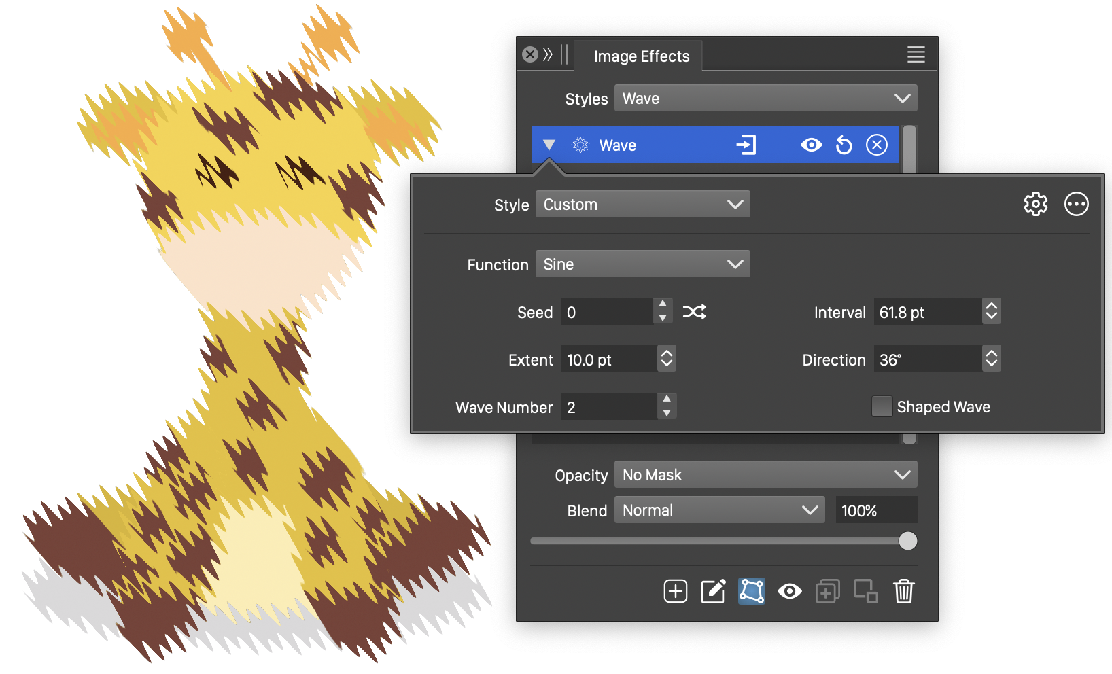The height and width of the screenshot is (674, 1112).
Task: Remove the Wave effect with X icon
Action: pyautogui.click(x=876, y=145)
